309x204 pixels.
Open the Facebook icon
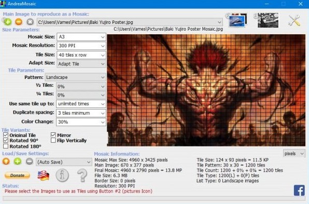click(299, 191)
